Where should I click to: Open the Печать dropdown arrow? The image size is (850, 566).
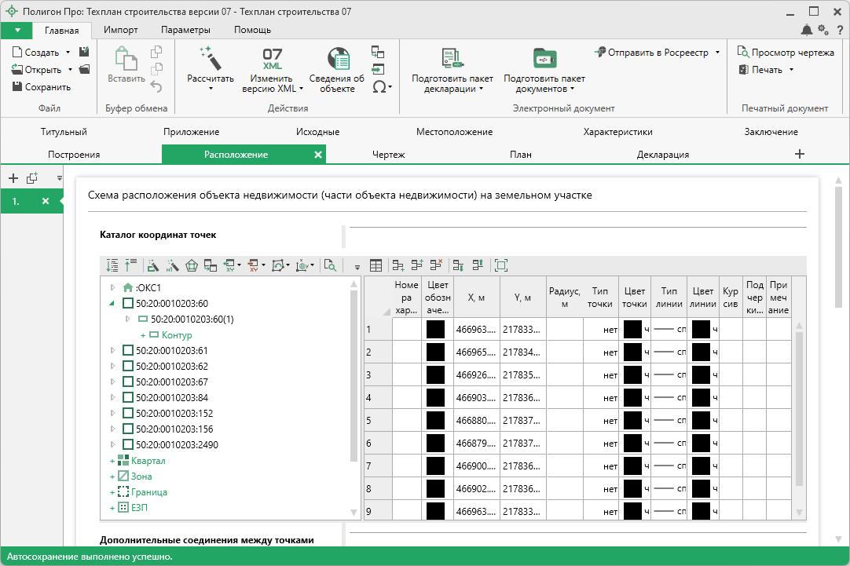pyautogui.click(x=791, y=70)
